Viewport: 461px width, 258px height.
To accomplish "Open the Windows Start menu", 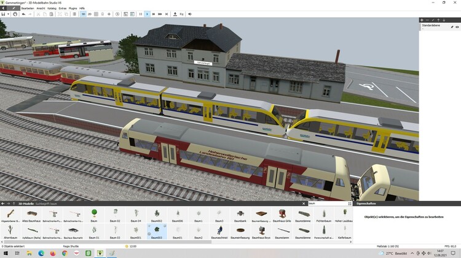I will 6,253.
